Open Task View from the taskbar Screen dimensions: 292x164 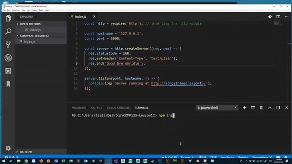pyautogui.click(x=11, y=161)
